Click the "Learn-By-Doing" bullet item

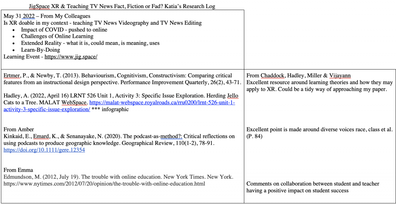click(41, 50)
